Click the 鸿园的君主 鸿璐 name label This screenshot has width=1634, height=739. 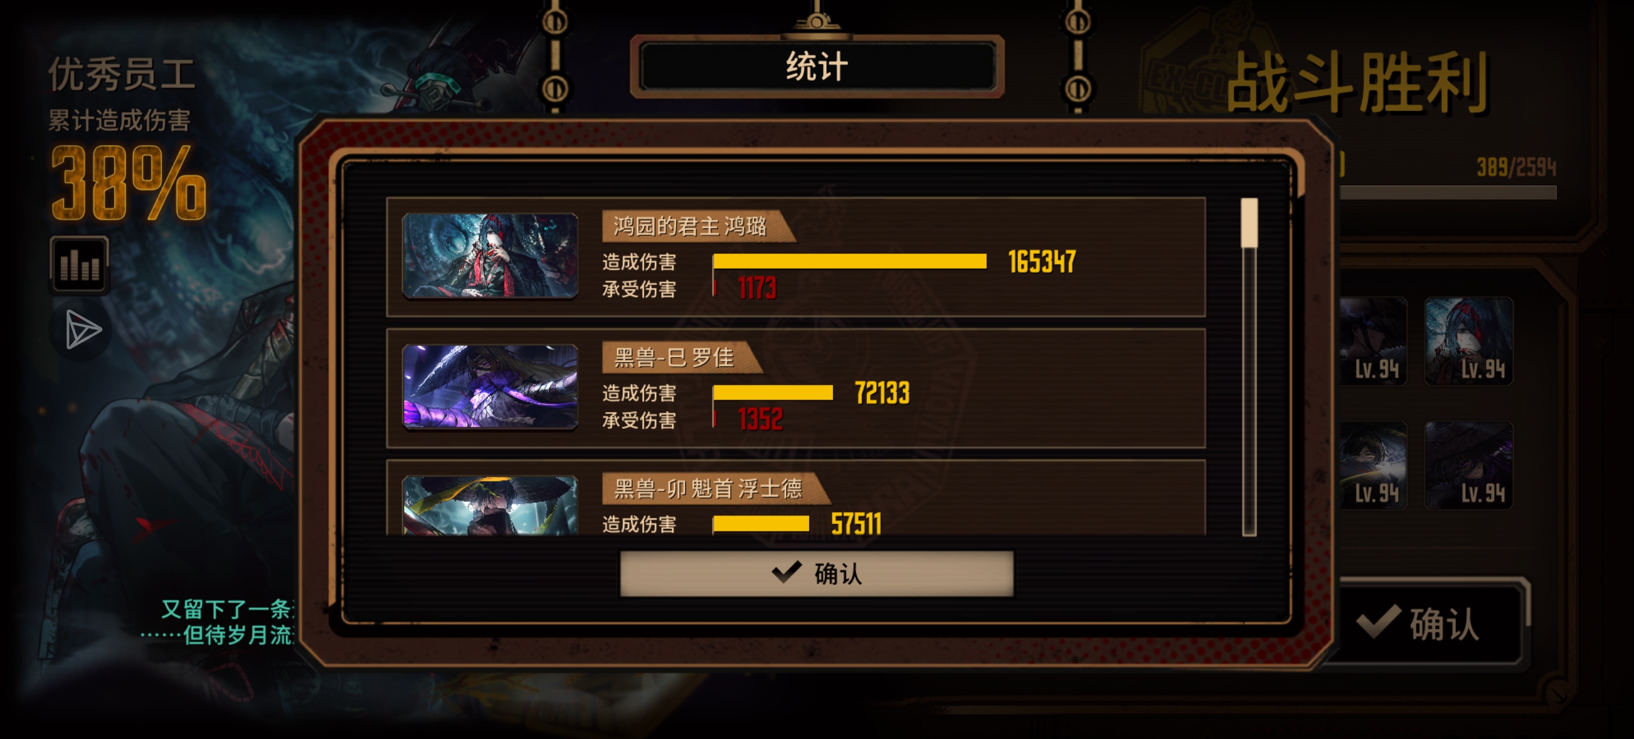[690, 226]
